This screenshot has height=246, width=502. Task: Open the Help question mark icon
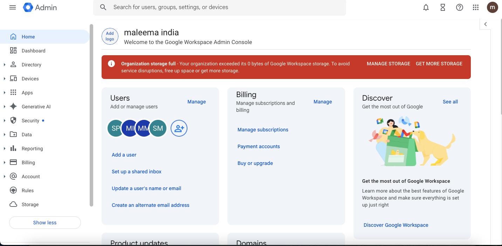click(x=460, y=7)
